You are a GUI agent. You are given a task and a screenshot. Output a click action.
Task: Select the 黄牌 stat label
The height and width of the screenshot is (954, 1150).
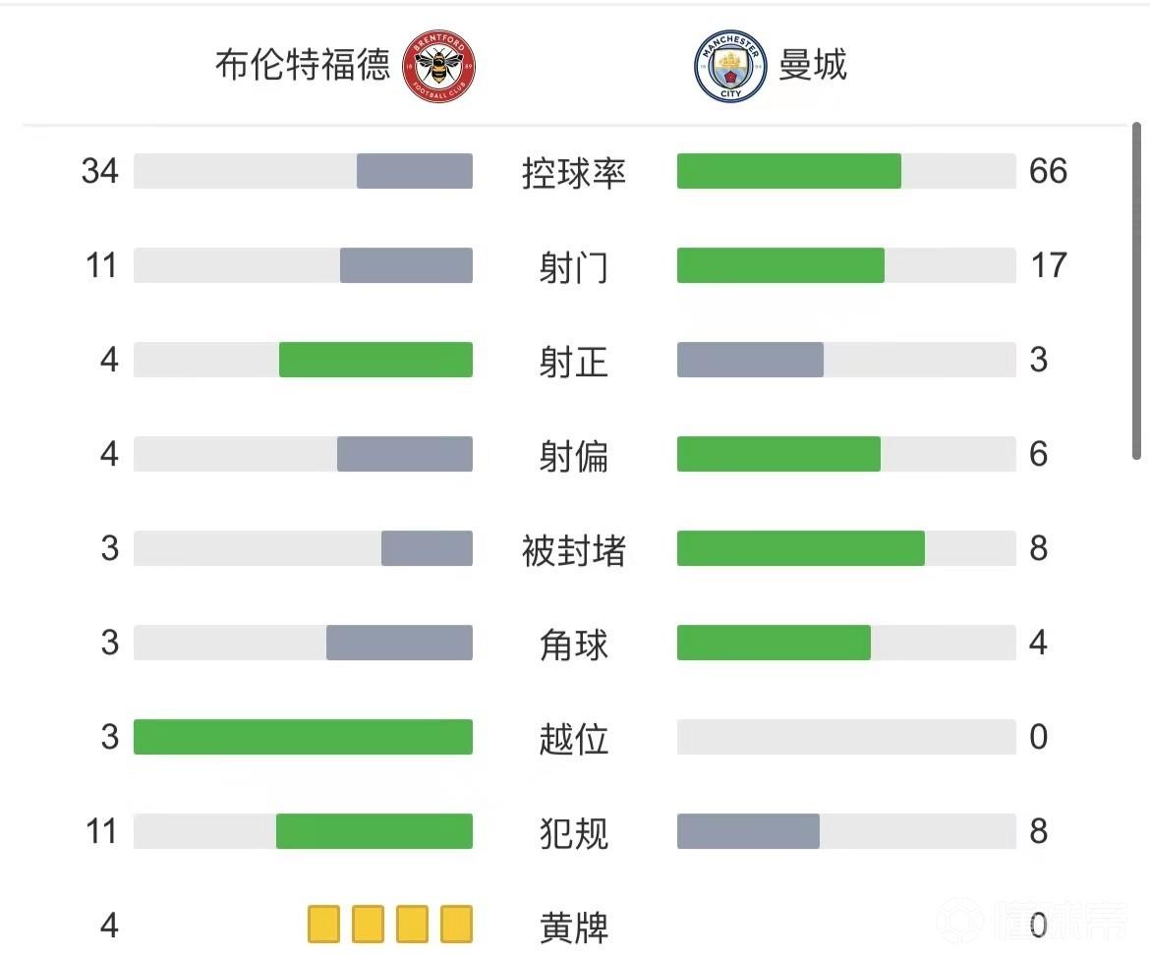pyautogui.click(x=574, y=926)
